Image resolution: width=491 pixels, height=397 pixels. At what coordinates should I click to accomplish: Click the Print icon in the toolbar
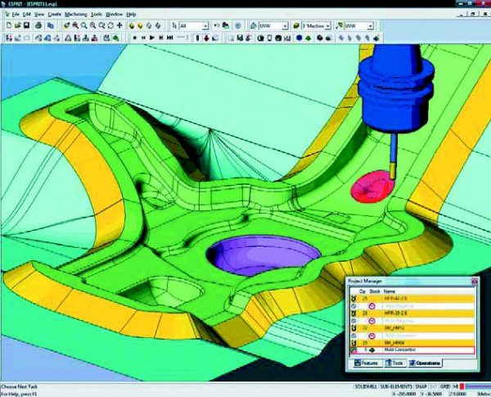point(38,25)
